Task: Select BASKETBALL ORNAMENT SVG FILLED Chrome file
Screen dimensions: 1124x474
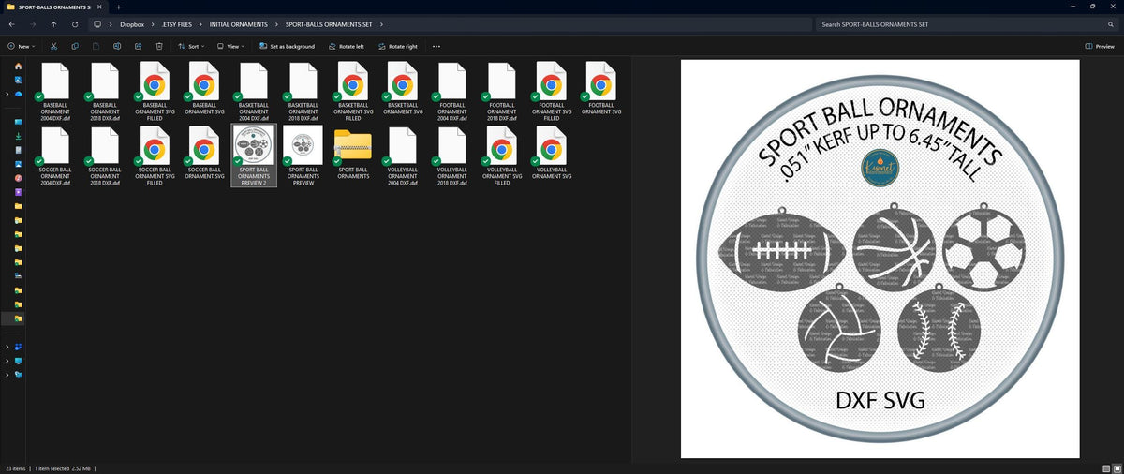Action: 353,92
